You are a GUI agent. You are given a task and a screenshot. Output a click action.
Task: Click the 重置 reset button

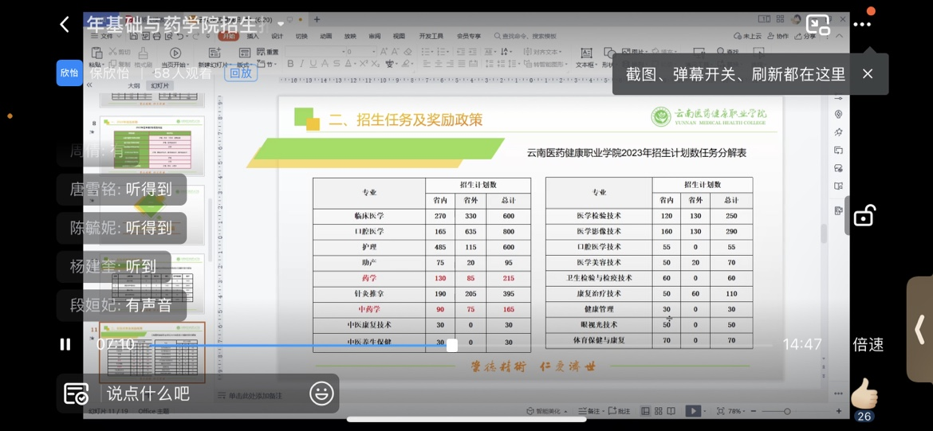coord(267,52)
